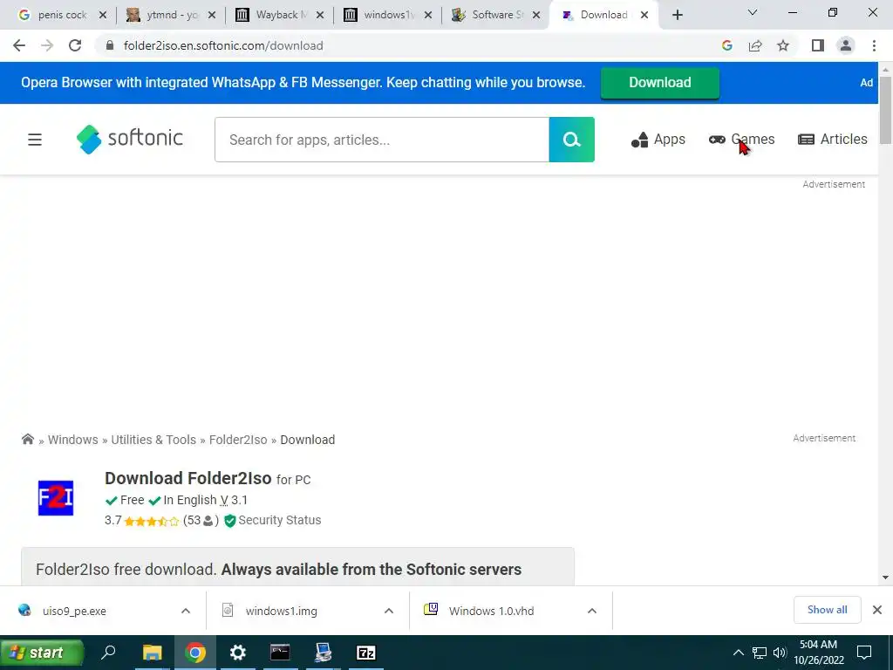This screenshot has width=893, height=670.
Task: Open the Chrome icon on the taskbar
Action: (x=194, y=653)
